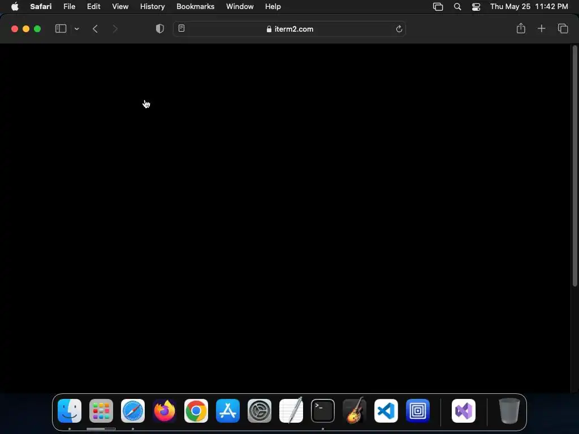Image resolution: width=579 pixels, height=434 pixels.
Task: Open the Safari application menu
Action: (x=41, y=7)
